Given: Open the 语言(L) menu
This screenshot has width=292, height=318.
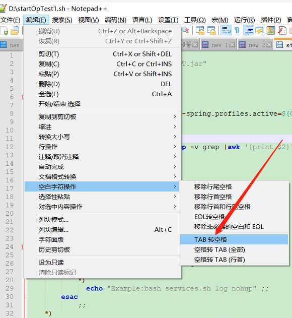Looking at the screenshot, I should [x=142, y=20].
